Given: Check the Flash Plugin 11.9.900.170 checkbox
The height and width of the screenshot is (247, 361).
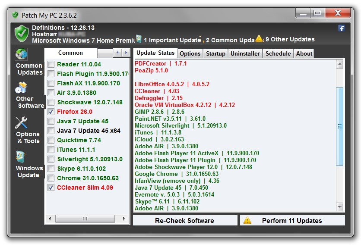Looking at the screenshot, I should coord(51,74).
